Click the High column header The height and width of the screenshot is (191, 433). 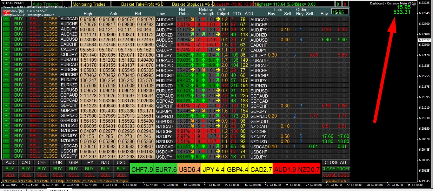[88, 14]
